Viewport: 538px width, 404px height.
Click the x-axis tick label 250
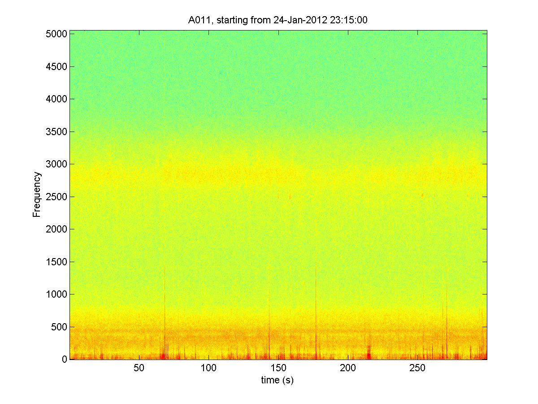click(417, 369)
